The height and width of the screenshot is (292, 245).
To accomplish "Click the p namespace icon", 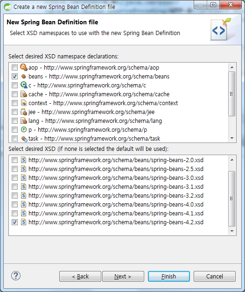I will coord(24,129).
